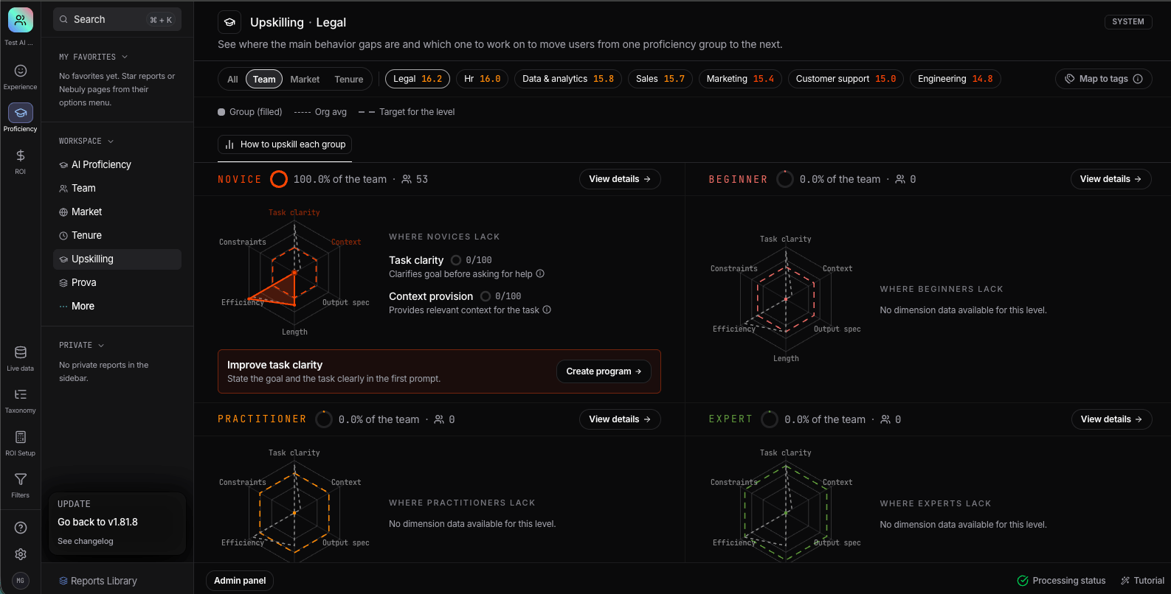The image size is (1171, 594).
Task: Expand the More item in sidebar
Action: 117,306
